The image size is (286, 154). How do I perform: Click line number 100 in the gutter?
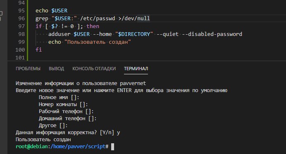(20, 50)
